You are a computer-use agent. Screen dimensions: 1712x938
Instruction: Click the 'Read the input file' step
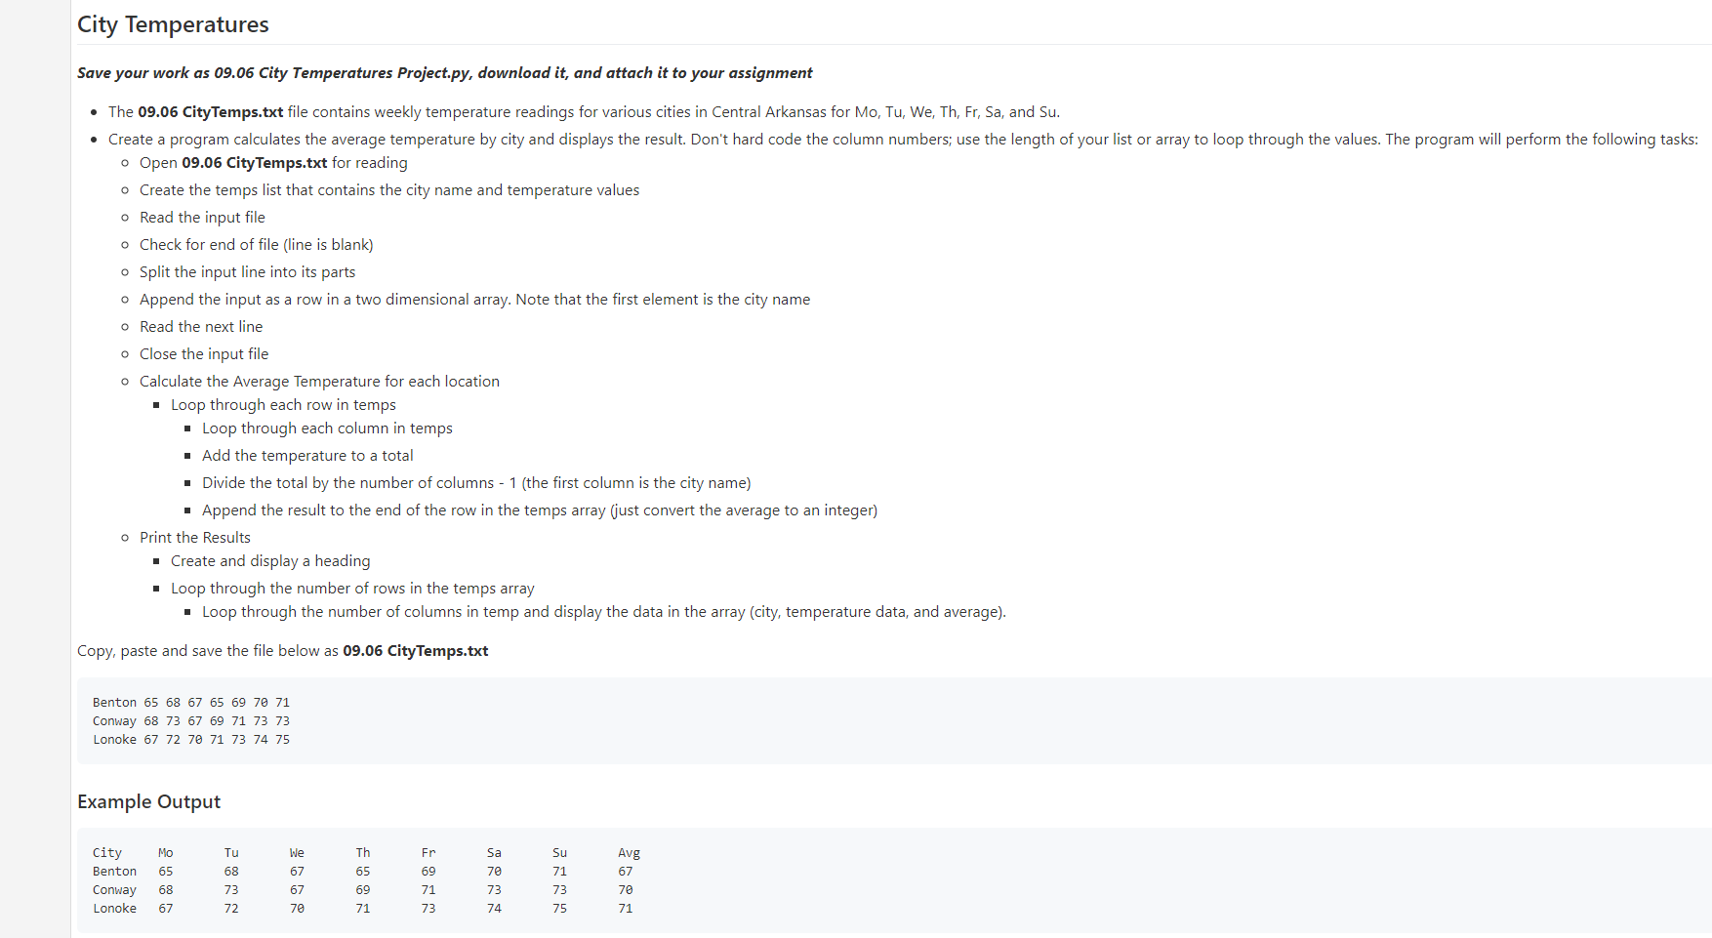click(202, 218)
